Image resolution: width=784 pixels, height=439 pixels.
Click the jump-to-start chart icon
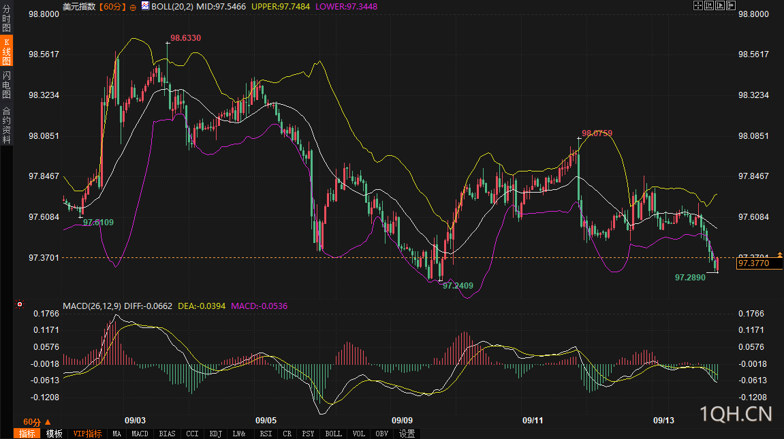[x=708, y=5]
